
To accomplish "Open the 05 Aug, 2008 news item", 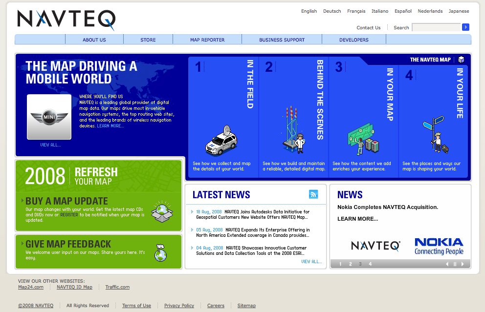I will coord(253,232).
